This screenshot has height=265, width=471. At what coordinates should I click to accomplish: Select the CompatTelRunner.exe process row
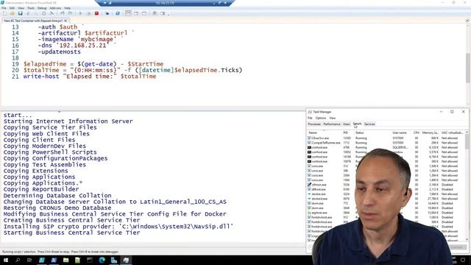click(386, 143)
